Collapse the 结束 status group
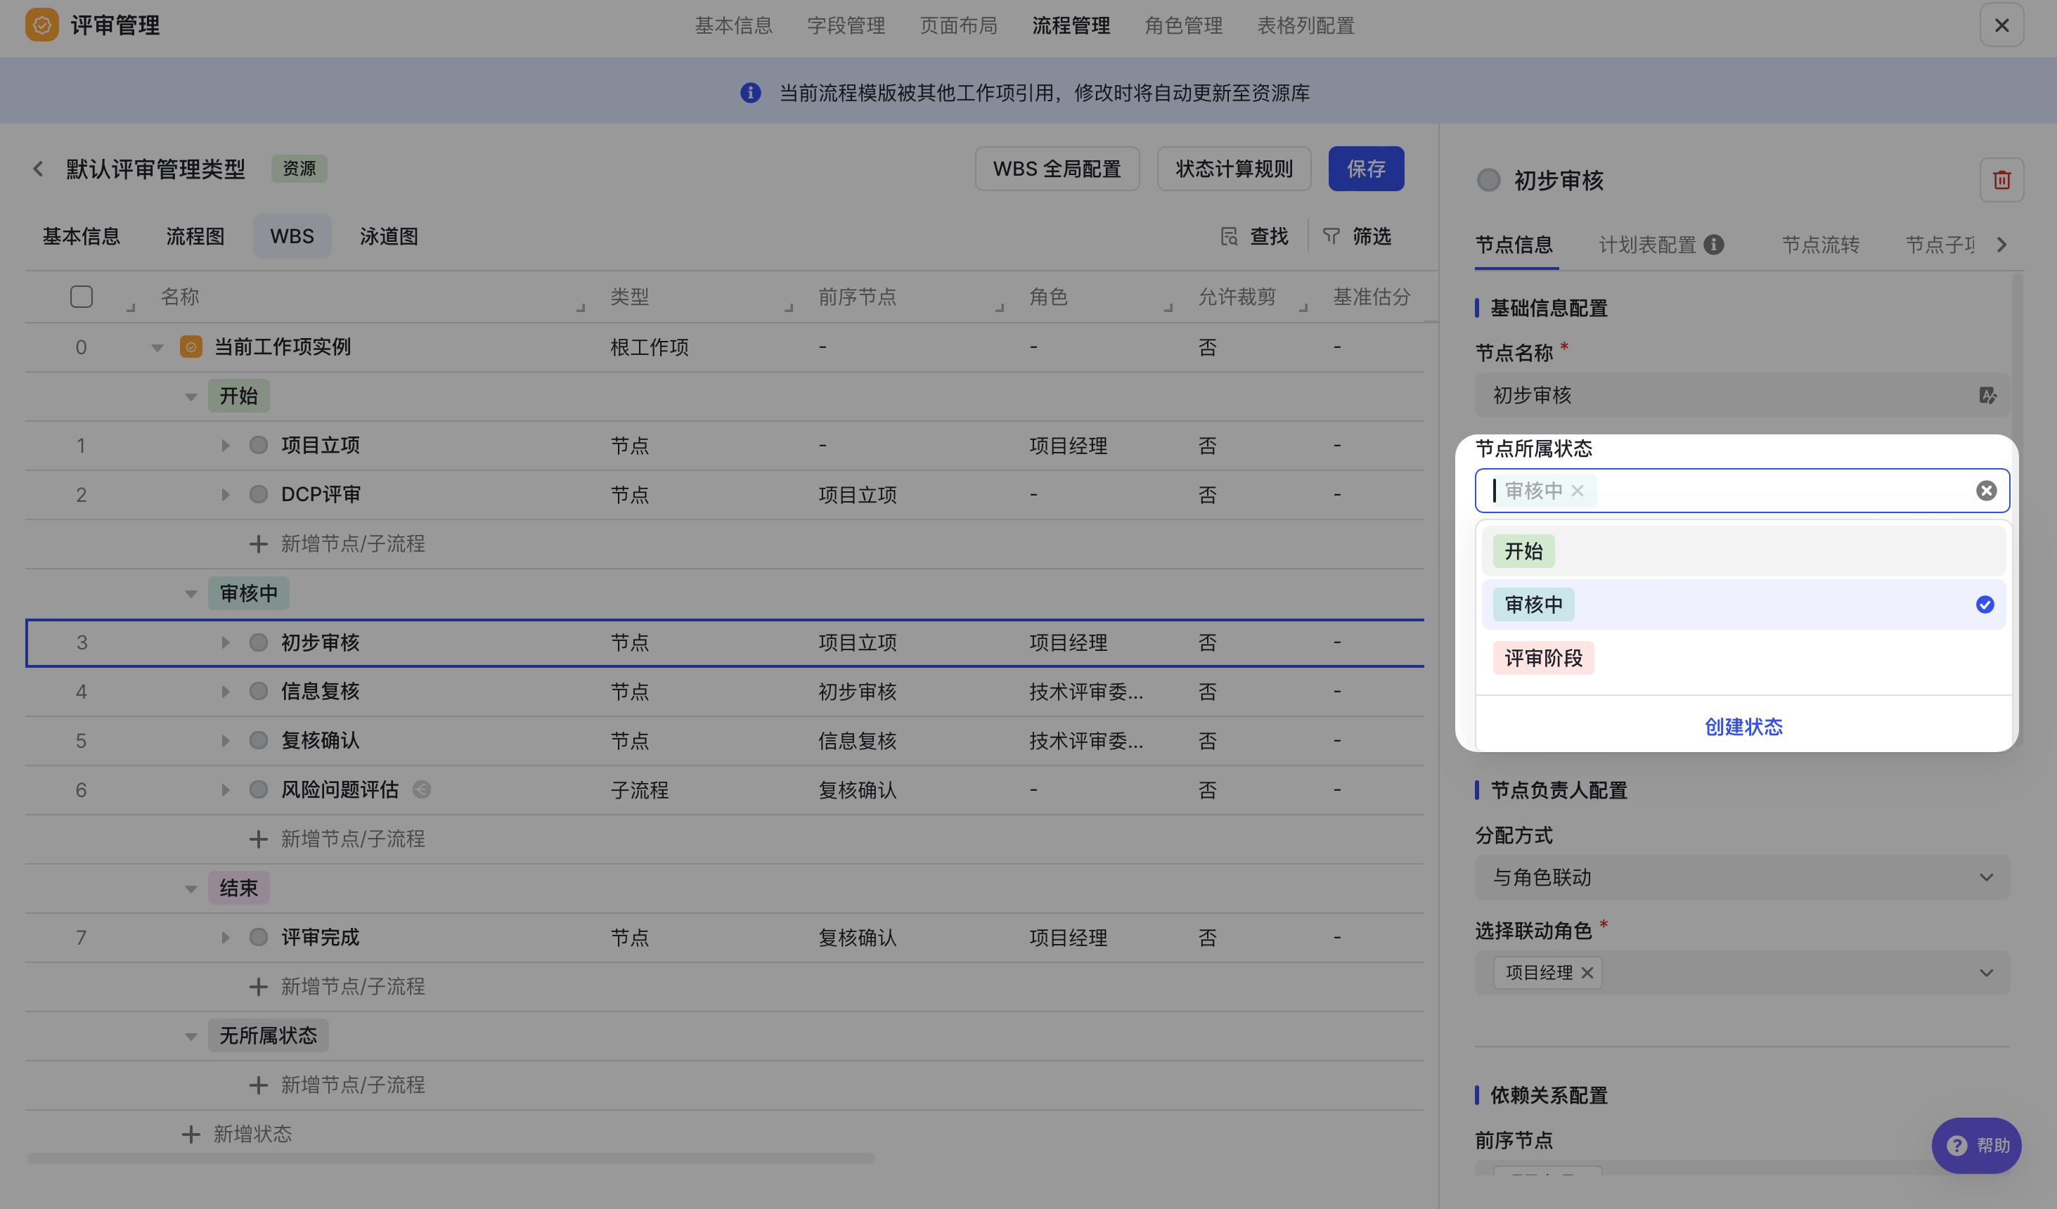Viewport: 2057px width, 1209px height. pos(191,889)
